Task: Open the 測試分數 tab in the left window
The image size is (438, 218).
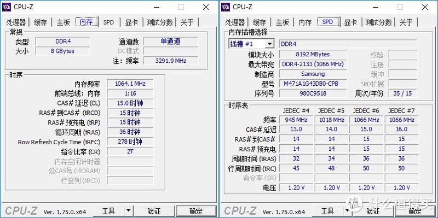Action: pyautogui.click(x=159, y=22)
